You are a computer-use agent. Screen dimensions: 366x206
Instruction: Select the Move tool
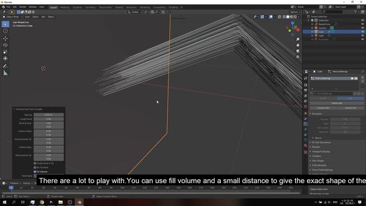pos(5,38)
